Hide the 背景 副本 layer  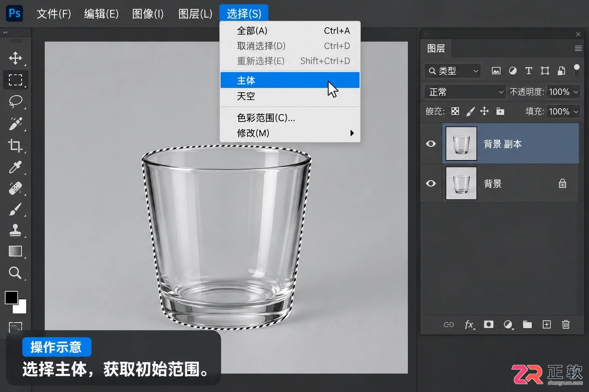tap(431, 144)
